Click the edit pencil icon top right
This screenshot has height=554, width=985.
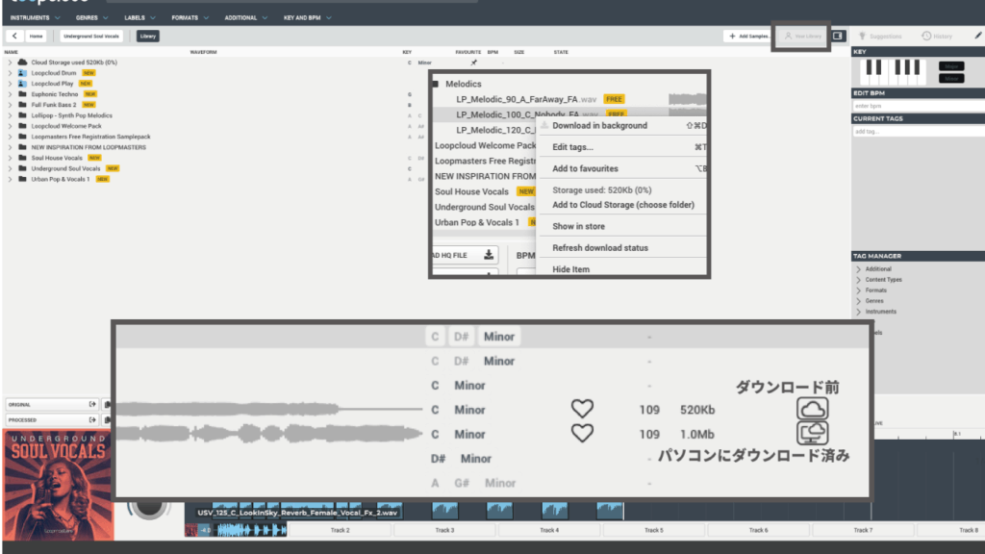pos(977,35)
